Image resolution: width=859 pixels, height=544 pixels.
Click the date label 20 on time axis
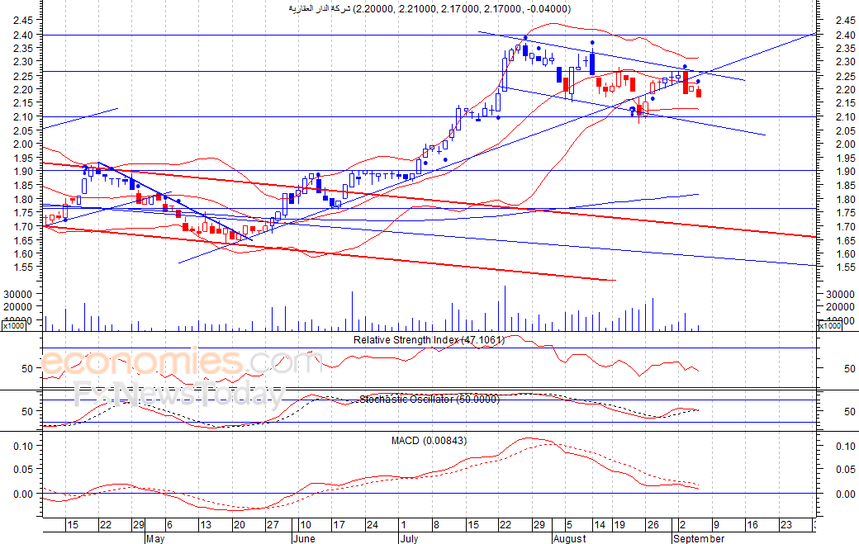[x=239, y=525]
